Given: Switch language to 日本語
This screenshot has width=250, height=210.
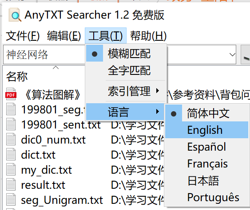Looking at the screenshot, I should click(x=207, y=180).
